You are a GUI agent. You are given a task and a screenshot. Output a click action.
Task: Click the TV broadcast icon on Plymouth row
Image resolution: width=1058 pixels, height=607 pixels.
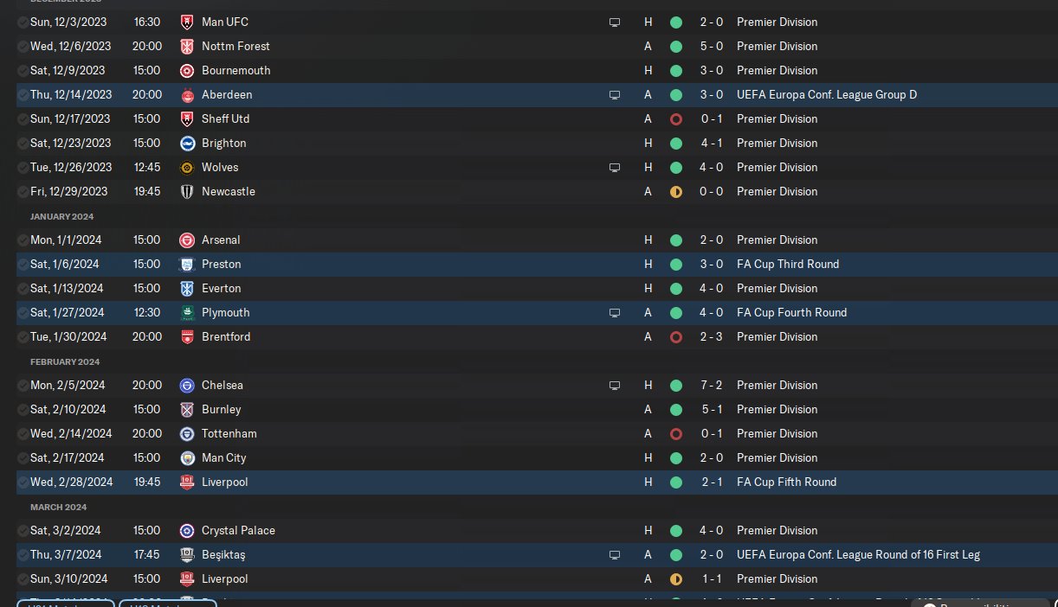(615, 312)
